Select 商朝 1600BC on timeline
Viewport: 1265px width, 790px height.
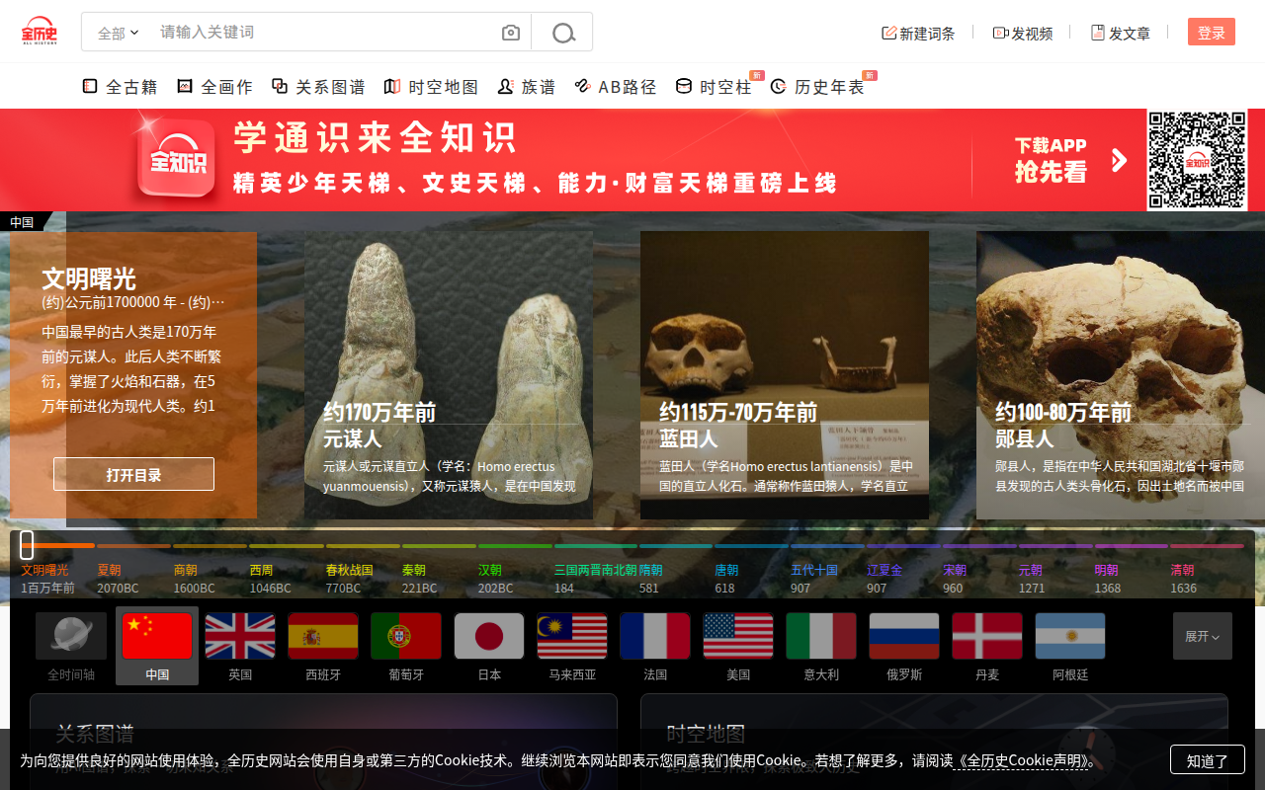[194, 579]
